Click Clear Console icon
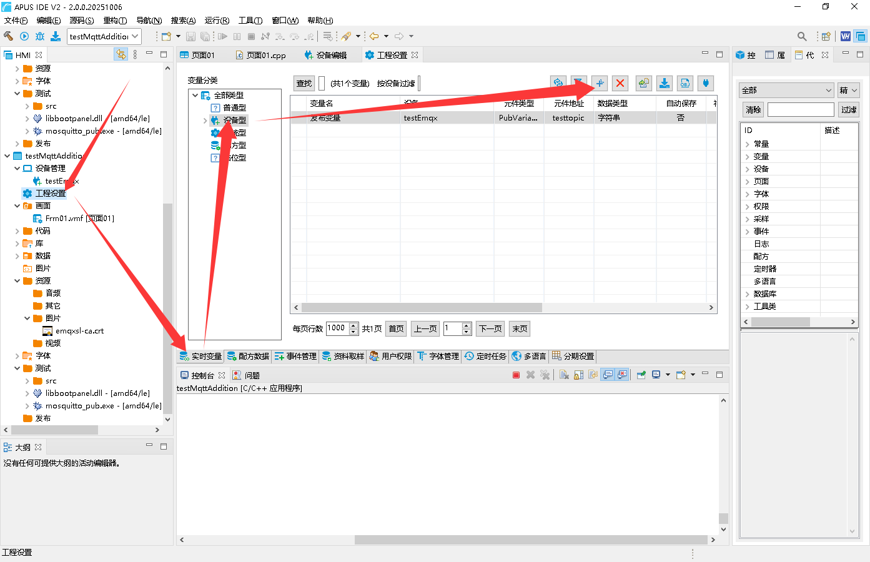Screen dimensions: 870x562 (564, 375)
